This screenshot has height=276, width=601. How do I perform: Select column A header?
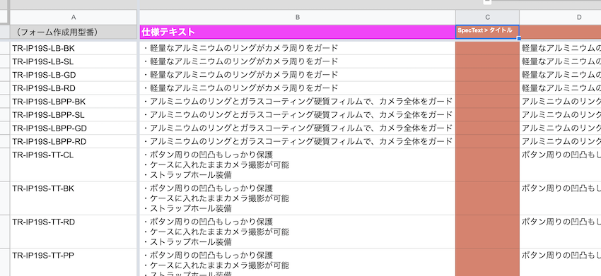(x=74, y=17)
